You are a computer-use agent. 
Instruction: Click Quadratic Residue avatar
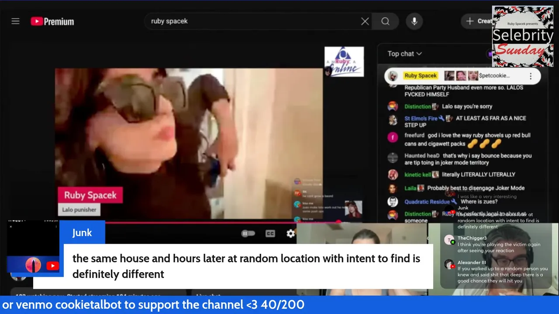393,202
